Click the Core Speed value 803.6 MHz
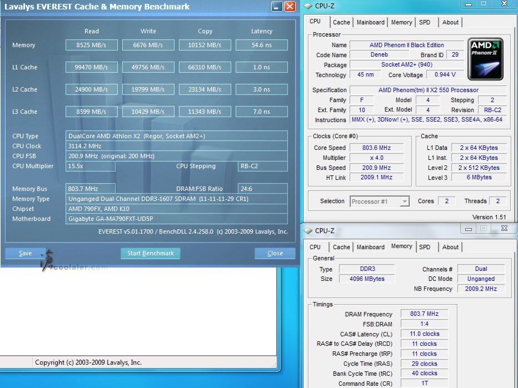This screenshot has width=518, height=388. [376, 148]
